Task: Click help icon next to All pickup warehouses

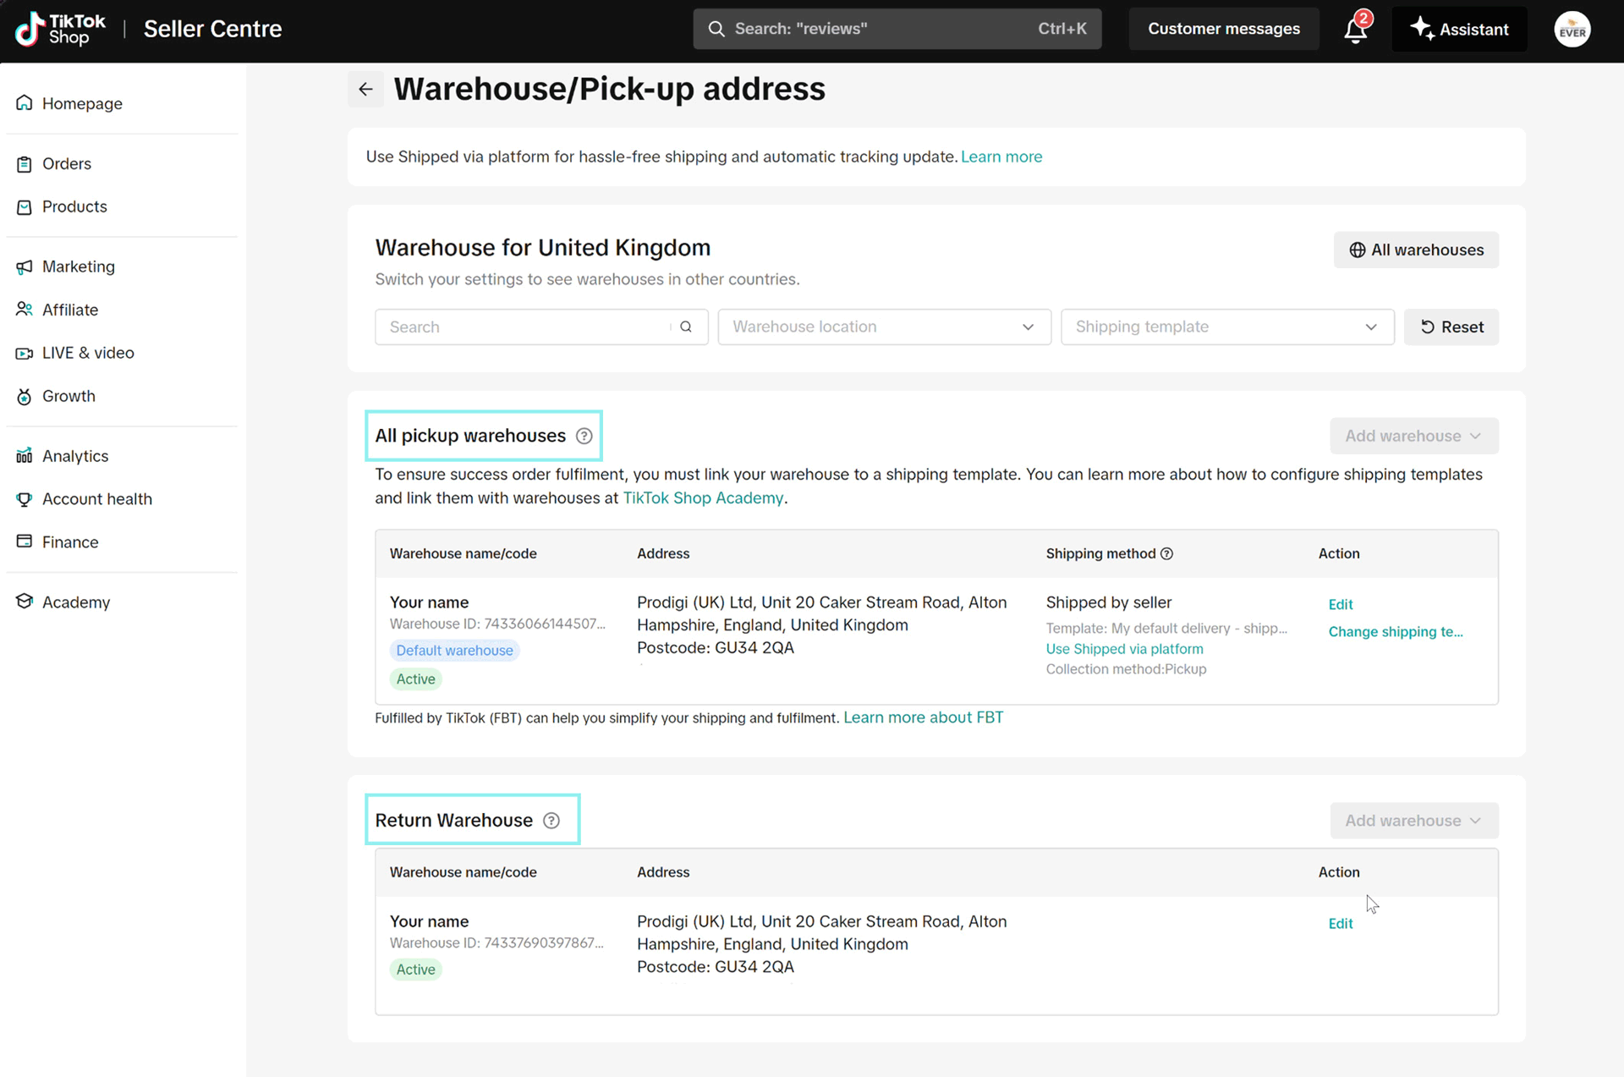Action: [584, 436]
